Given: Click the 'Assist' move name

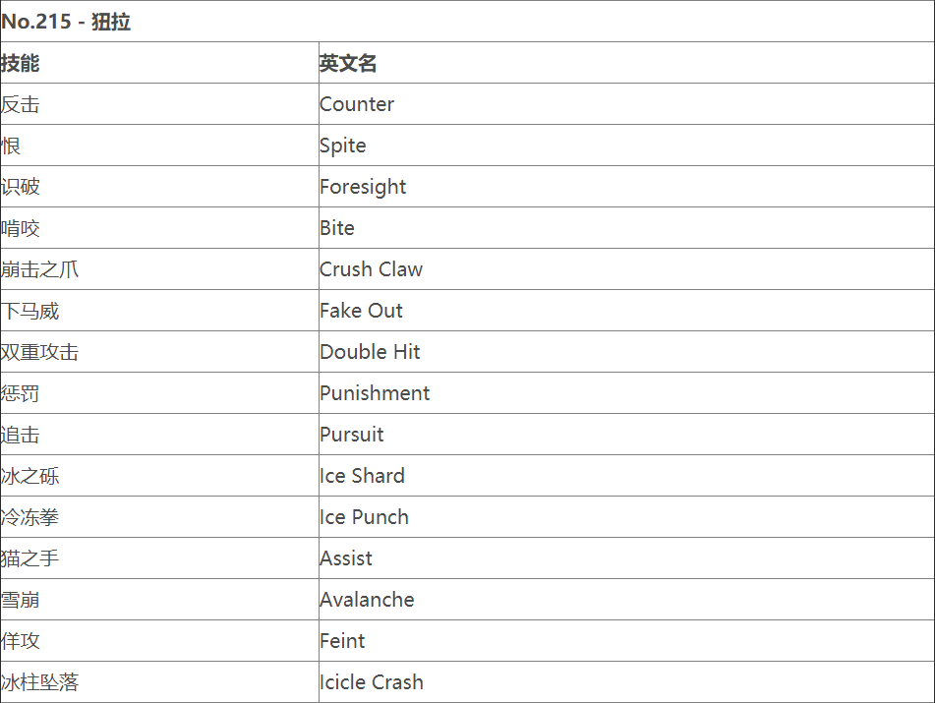Looking at the screenshot, I should 346,558.
